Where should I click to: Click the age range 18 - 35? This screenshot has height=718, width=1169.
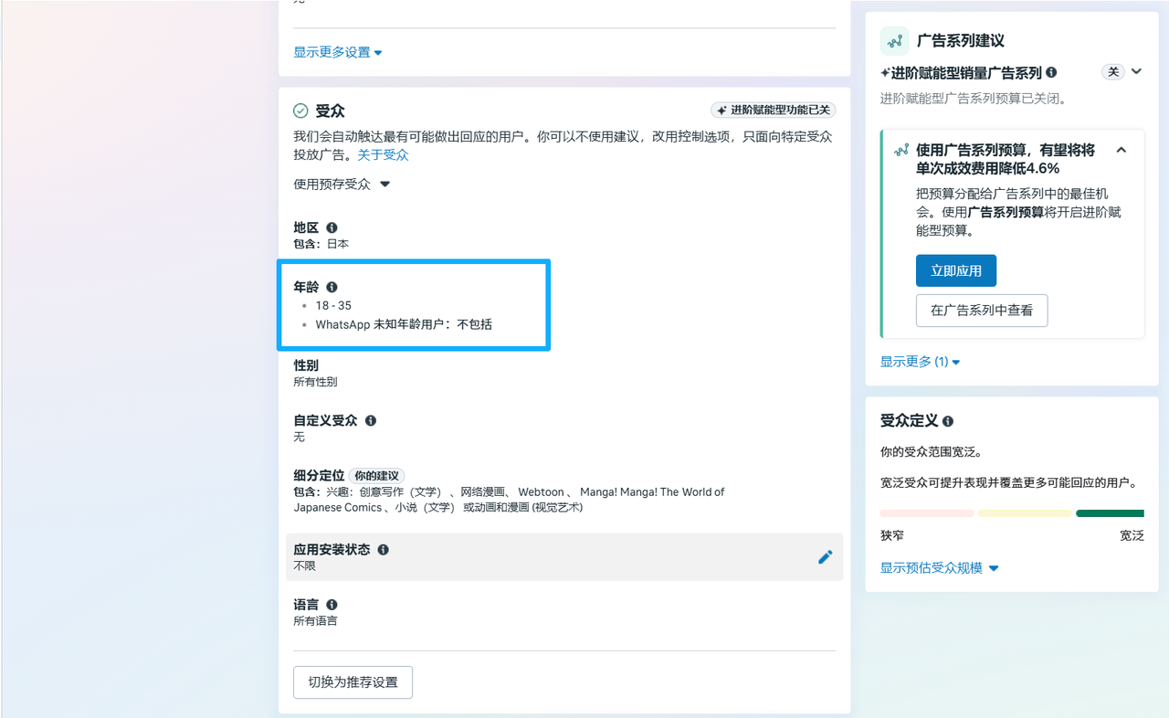(x=333, y=306)
